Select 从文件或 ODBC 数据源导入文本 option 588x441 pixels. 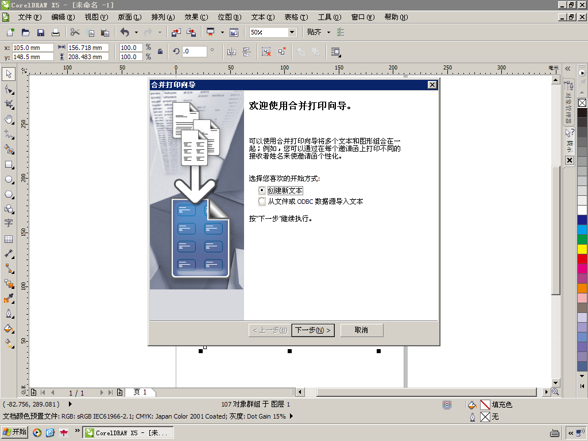point(262,202)
